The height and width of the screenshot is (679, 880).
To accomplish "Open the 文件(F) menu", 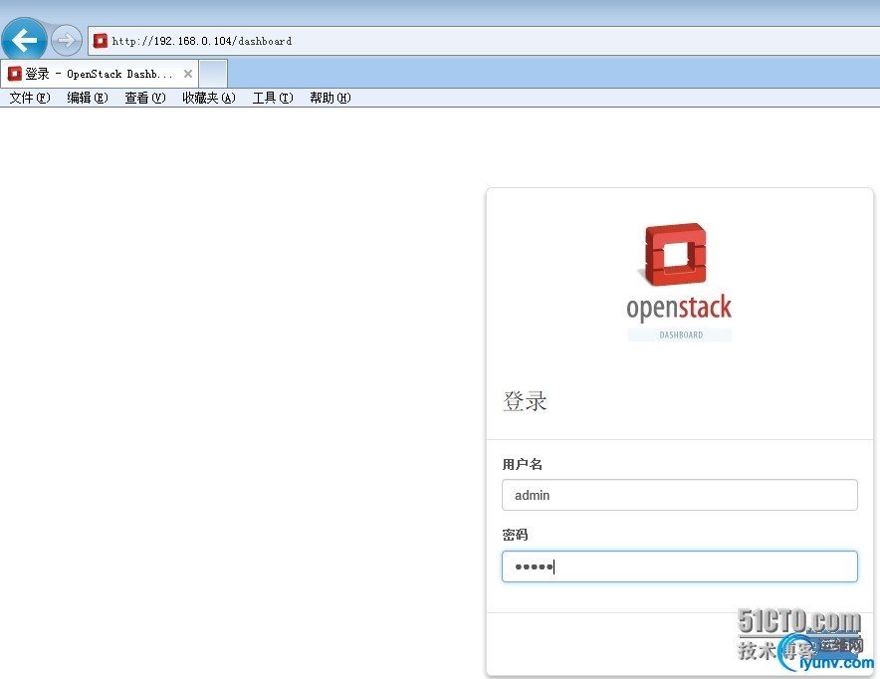I will 30,98.
